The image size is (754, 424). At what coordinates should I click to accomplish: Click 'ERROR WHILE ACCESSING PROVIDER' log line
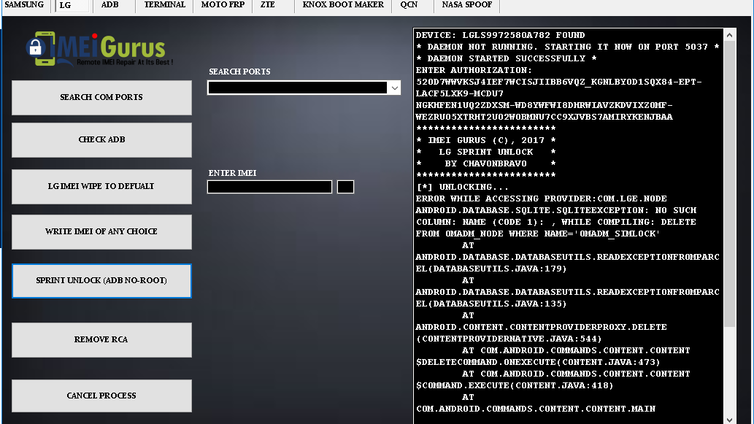pyautogui.click(x=541, y=198)
